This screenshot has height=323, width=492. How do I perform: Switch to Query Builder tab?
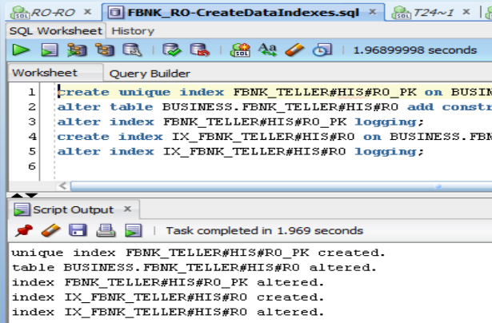150,74
